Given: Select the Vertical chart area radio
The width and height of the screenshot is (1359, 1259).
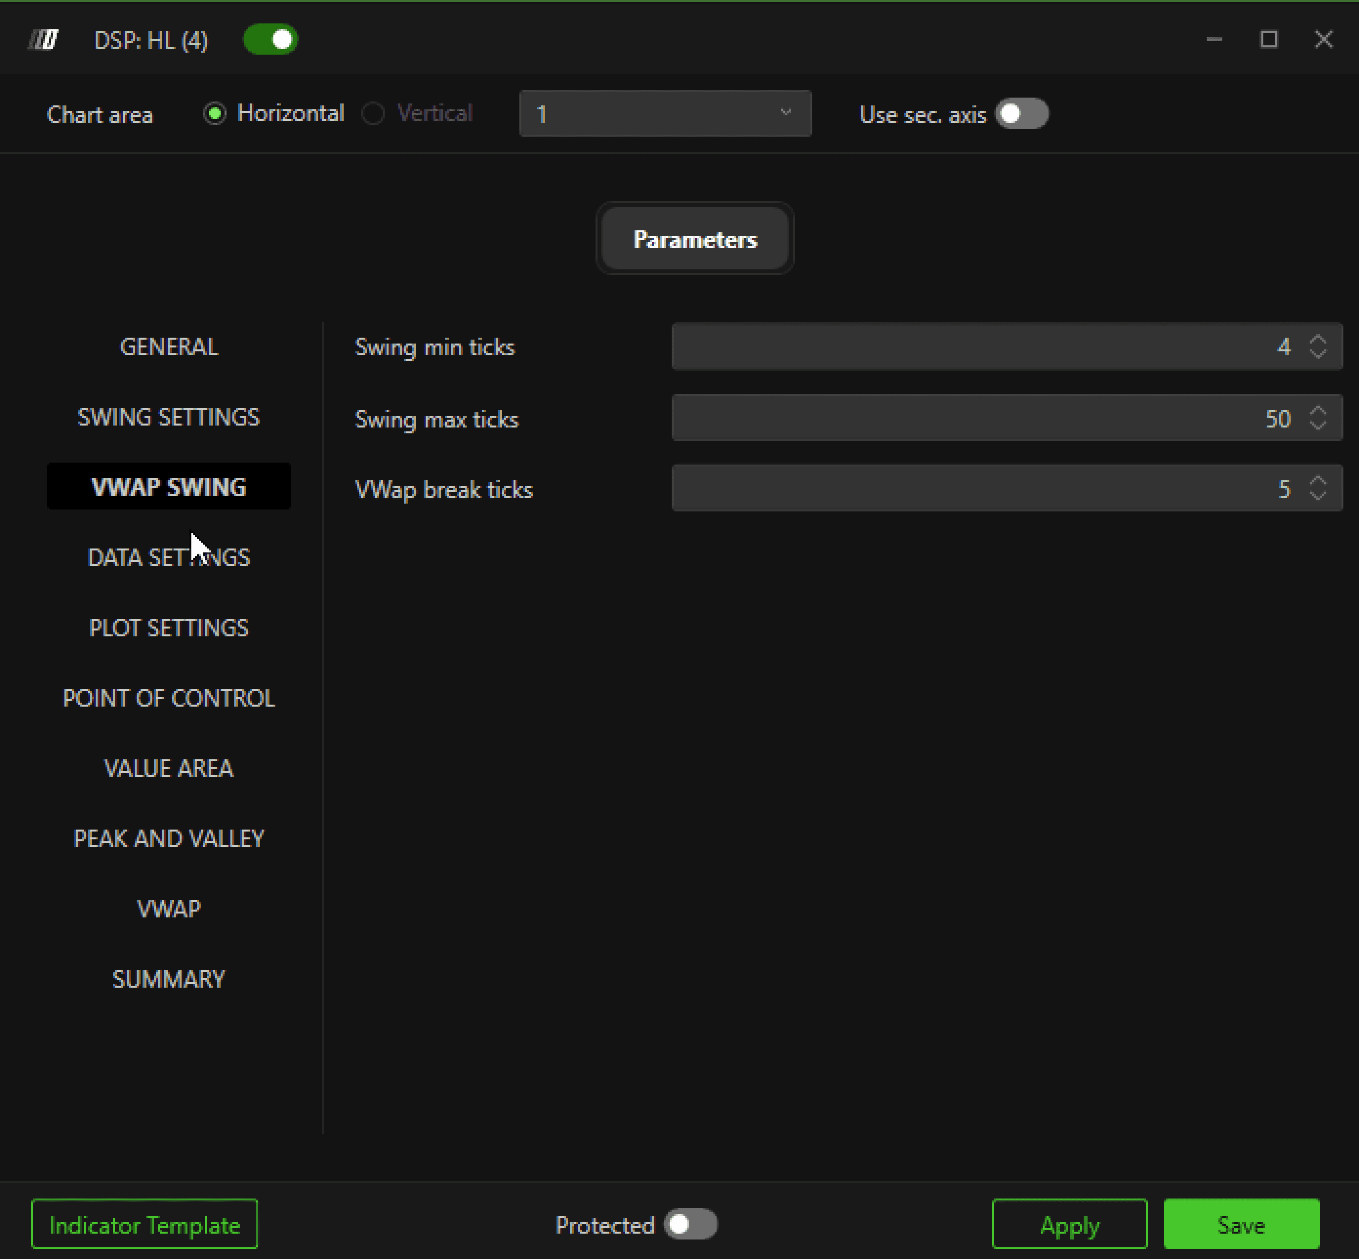Looking at the screenshot, I should (x=373, y=113).
